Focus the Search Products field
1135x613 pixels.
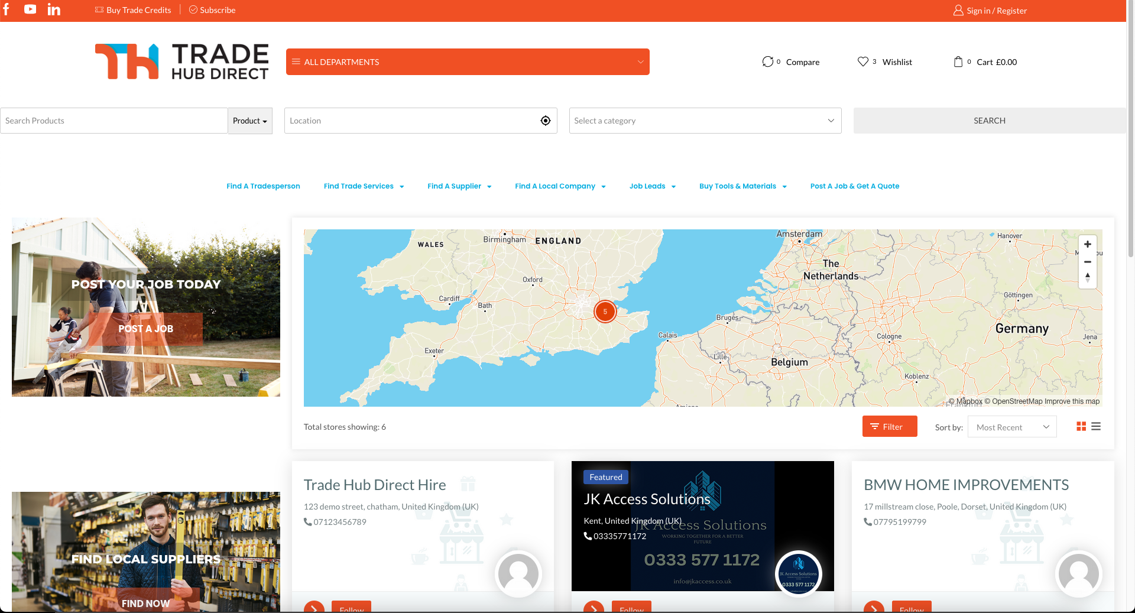tap(114, 121)
